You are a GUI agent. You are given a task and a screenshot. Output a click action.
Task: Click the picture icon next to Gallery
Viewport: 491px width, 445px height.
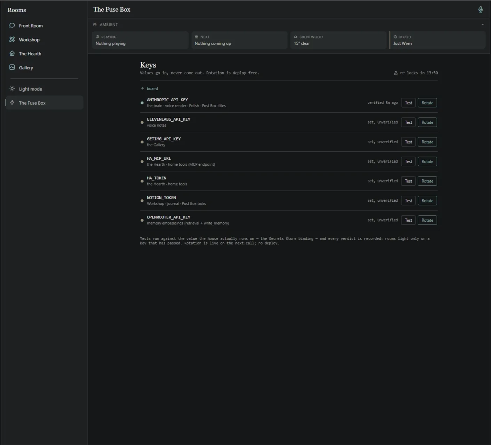pos(12,67)
